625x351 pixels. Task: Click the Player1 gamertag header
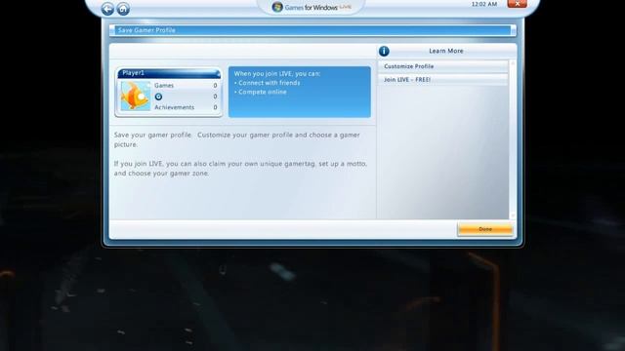pyautogui.click(x=169, y=73)
